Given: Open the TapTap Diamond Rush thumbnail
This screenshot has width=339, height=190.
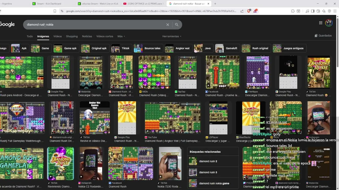Looking at the screenshot, I should (188, 72).
